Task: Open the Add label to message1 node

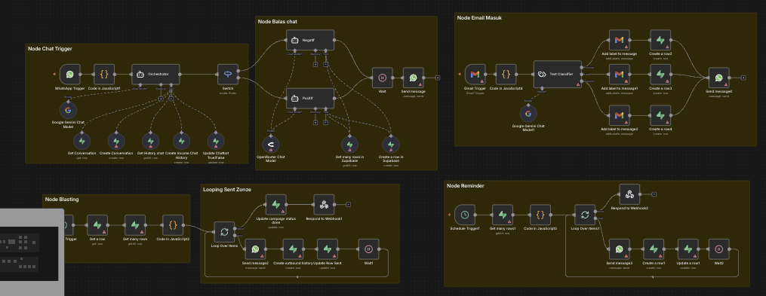Action: point(619,75)
